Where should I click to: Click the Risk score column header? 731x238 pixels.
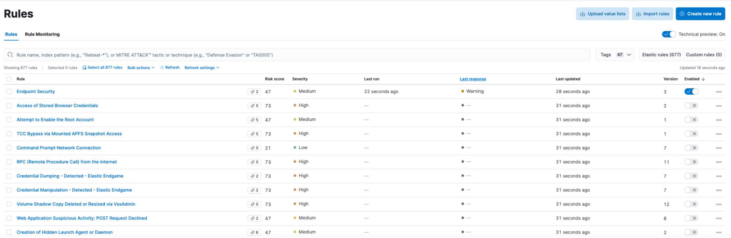(275, 79)
